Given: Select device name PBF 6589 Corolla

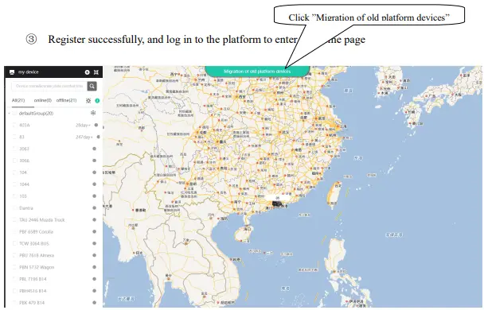Looking at the screenshot, I should (x=36, y=232).
